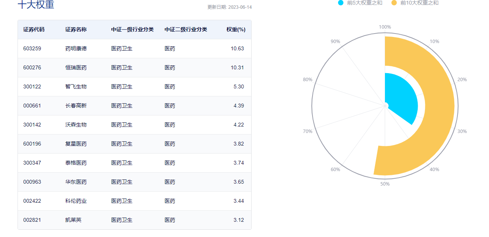The image size is (489, 237).
Task: Sort by the 权重(%) column header
Action: (236, 30)
